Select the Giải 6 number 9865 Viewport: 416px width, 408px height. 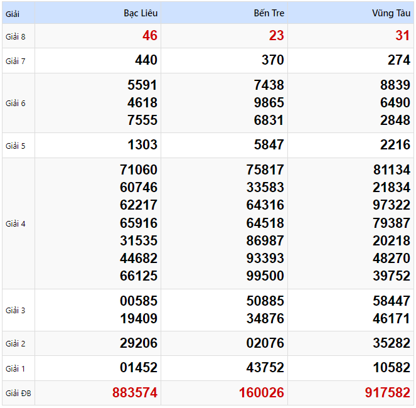pyautogui.click(x=269, y=103)
